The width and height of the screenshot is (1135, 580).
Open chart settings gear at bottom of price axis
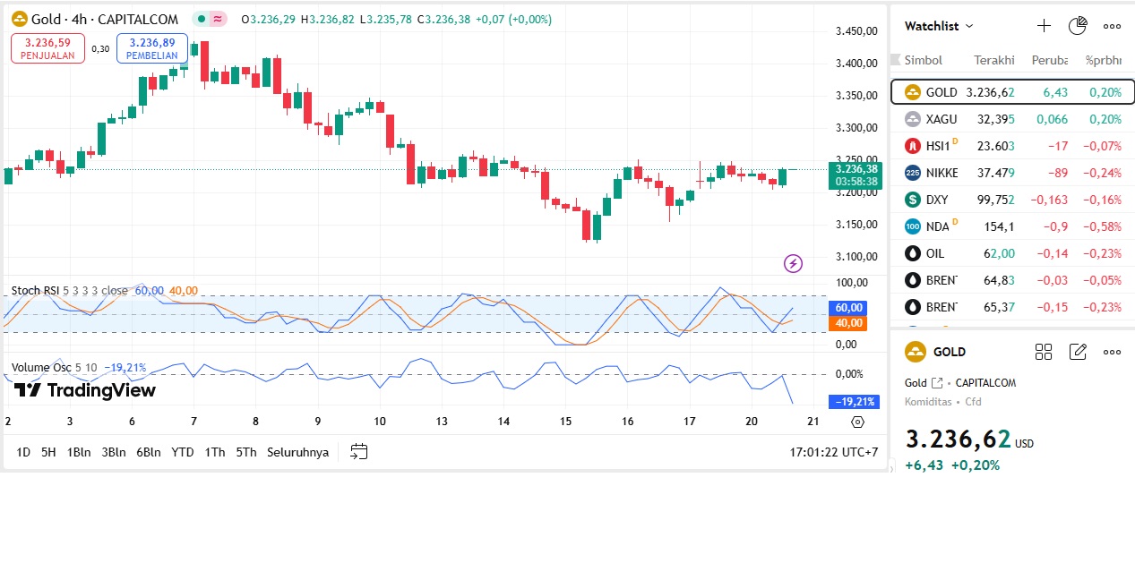(x=857, y=422)
